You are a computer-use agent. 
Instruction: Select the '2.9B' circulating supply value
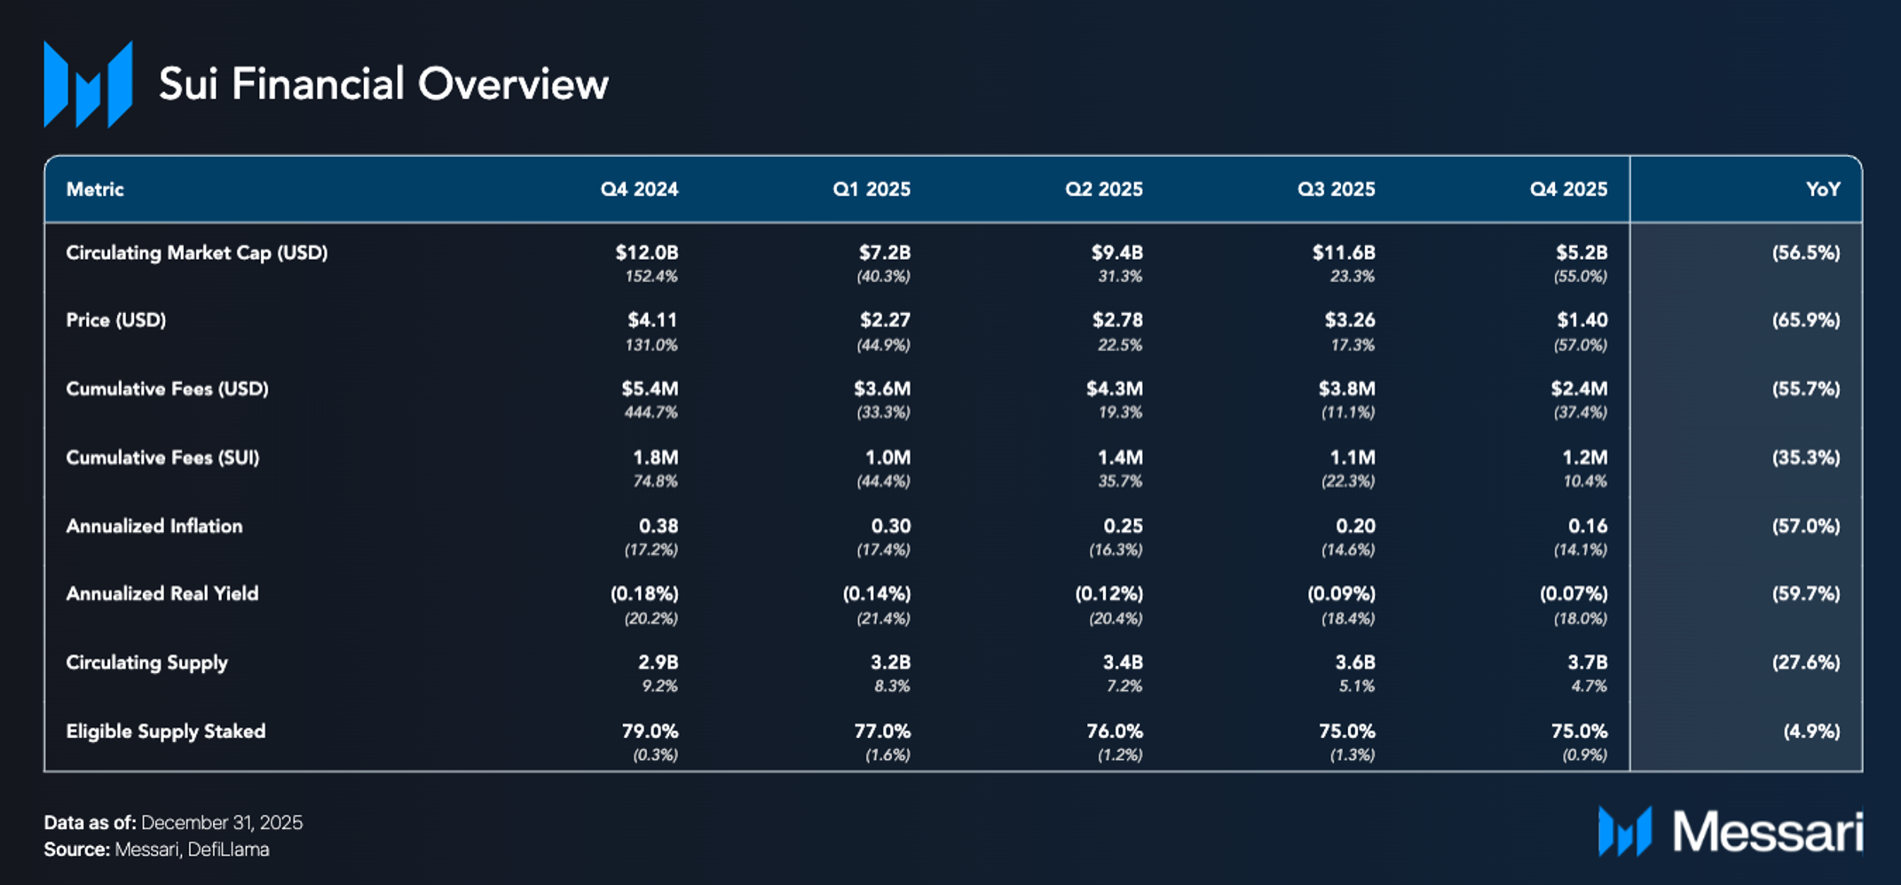pos(659,662)
